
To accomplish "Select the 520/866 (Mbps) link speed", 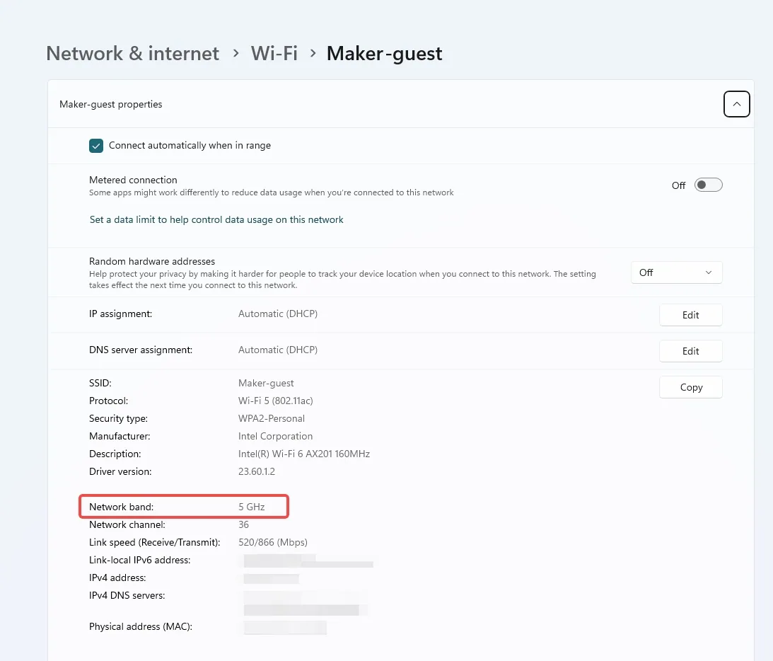I will tap(272, 542).
